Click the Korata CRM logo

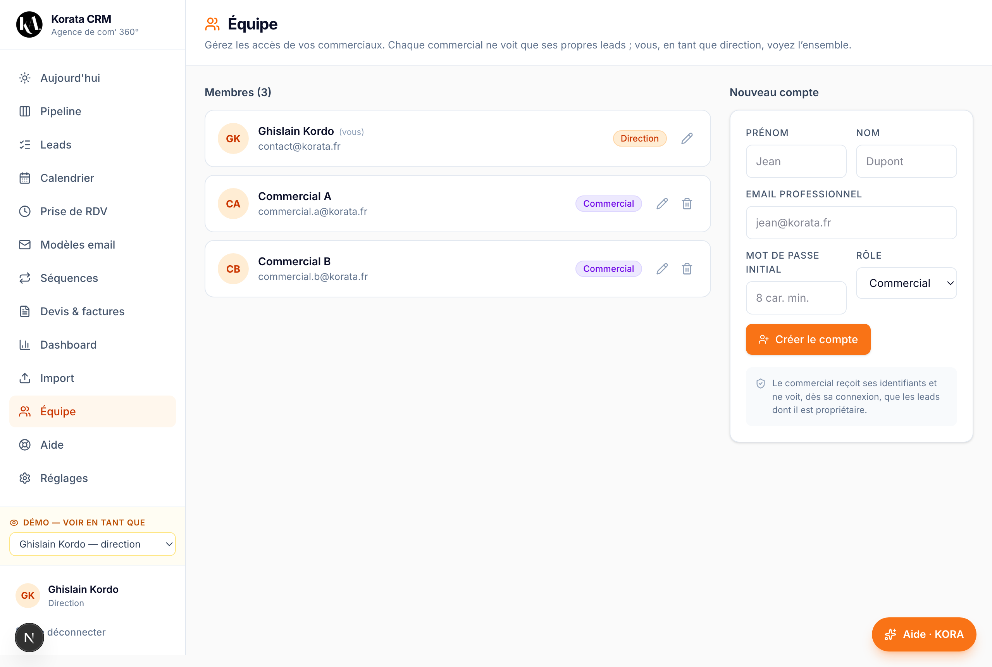pyautogui.click(x=29, y=24)
